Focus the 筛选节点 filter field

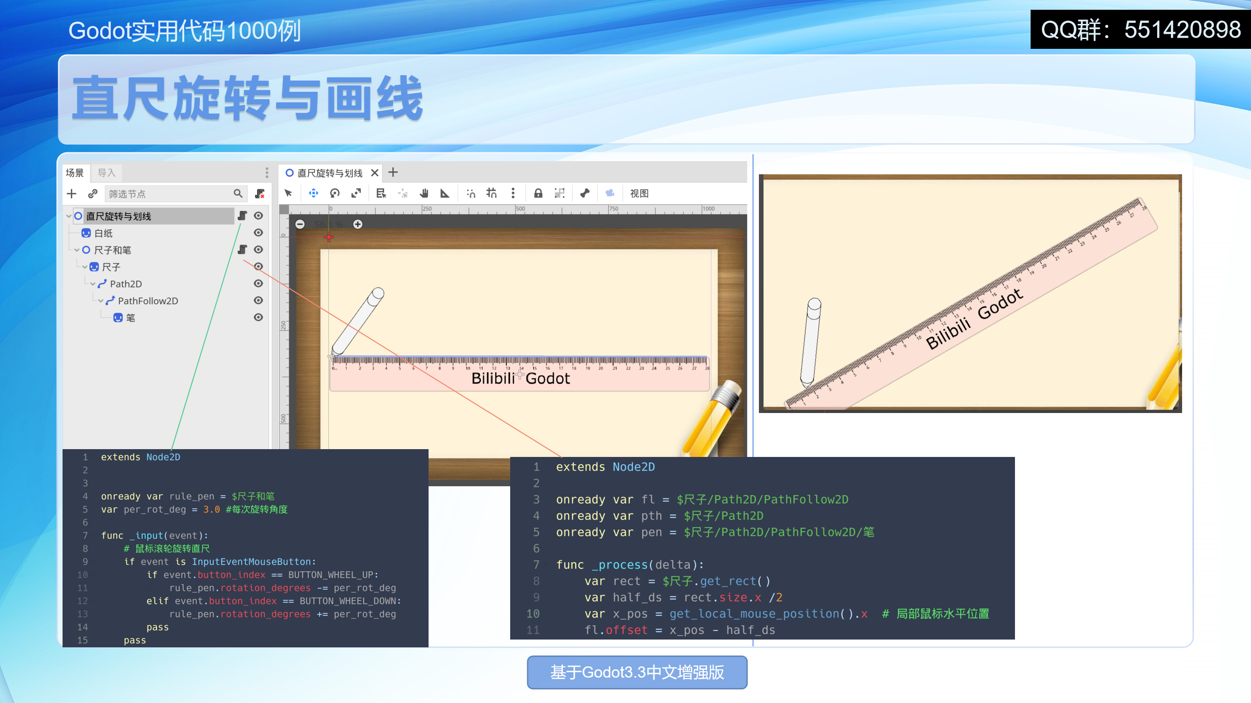tap(176, 194)
